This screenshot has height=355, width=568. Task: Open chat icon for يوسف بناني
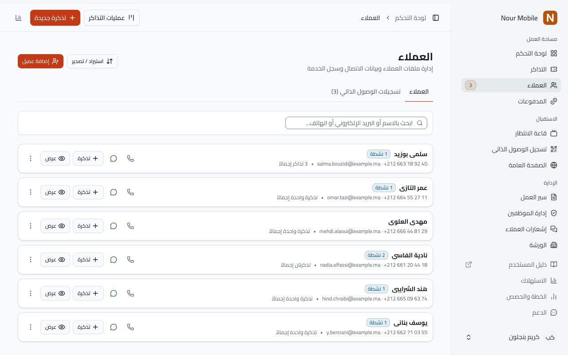(114, 327)
